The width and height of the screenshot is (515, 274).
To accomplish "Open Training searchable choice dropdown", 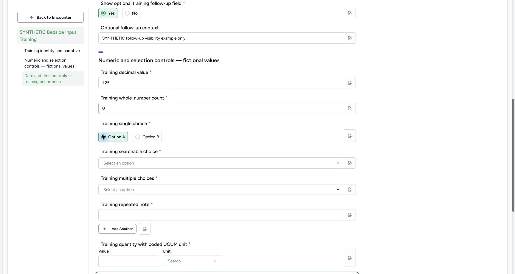I will pos(221,163).
